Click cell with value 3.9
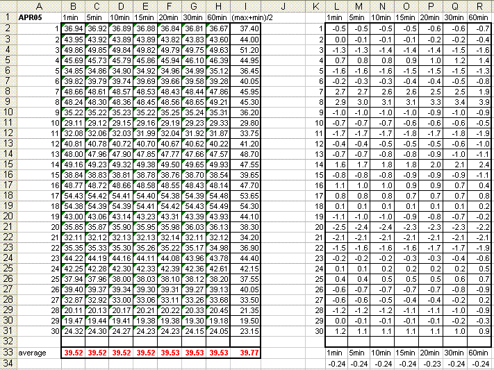This screenshot has height=370, width=494. 480,102
